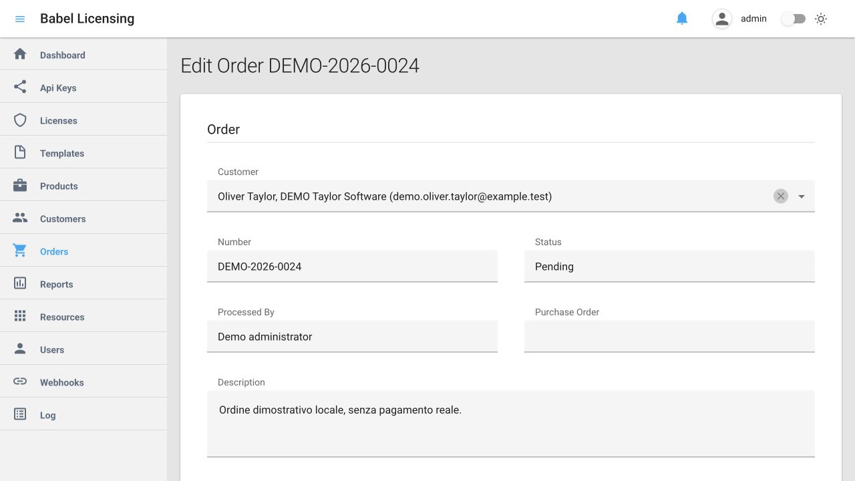Click the Reports chart icon
The height and width of the screenshot is (481, 855).
pos(20,283)
